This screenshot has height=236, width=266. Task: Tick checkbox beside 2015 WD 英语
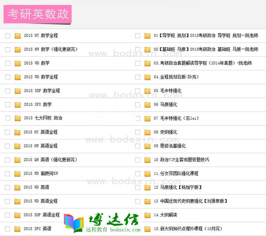tap(8, 188)
